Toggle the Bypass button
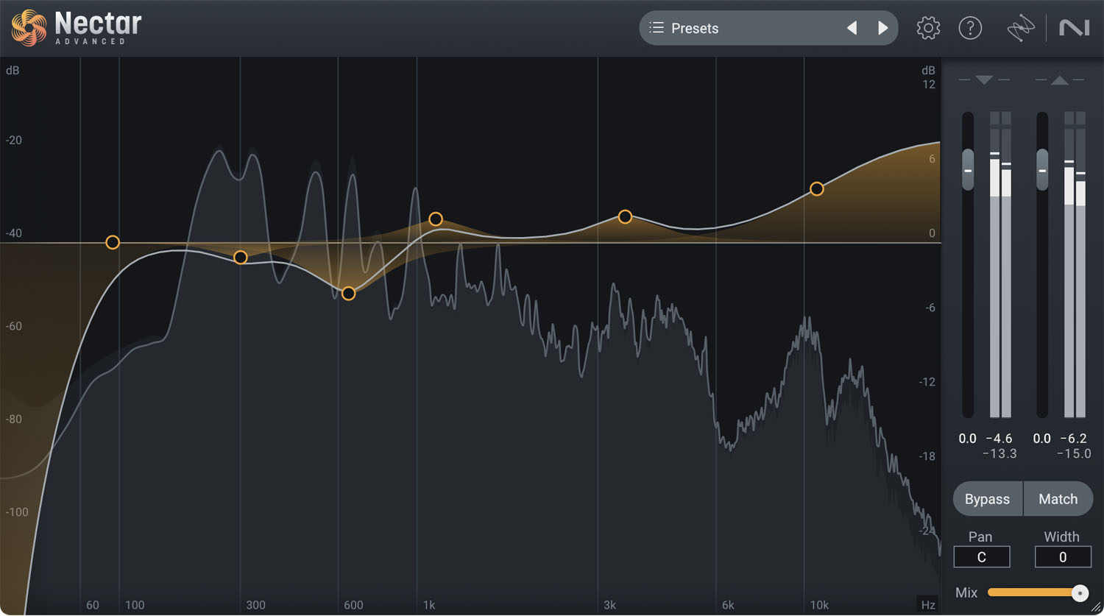 (x=987, y=499)
